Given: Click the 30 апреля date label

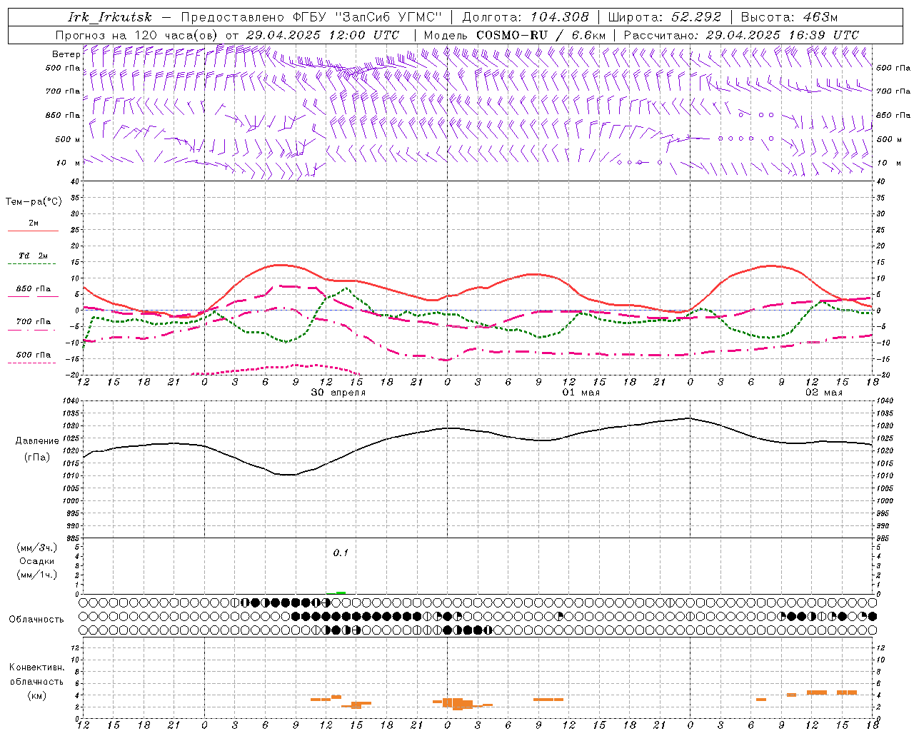Looking at the screenshot, I should pyautogui.click(x=338, y=393).
